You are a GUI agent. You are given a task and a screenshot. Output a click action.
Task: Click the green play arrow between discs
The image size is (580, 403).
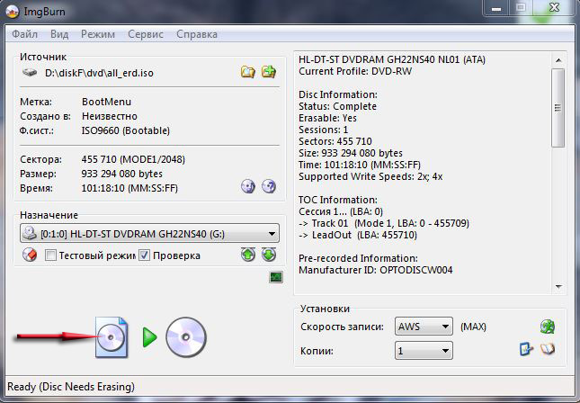click(150, 337)
